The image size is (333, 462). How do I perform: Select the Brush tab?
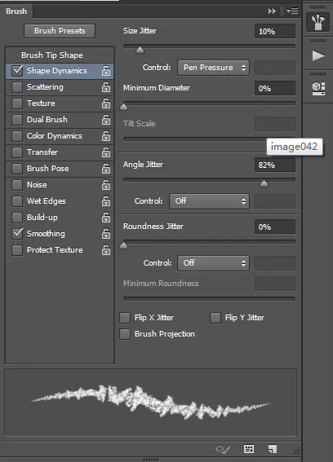pos(16,11)
